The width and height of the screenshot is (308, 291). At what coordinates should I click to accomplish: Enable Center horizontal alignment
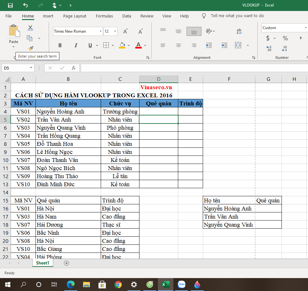click(x=179, y=45)
